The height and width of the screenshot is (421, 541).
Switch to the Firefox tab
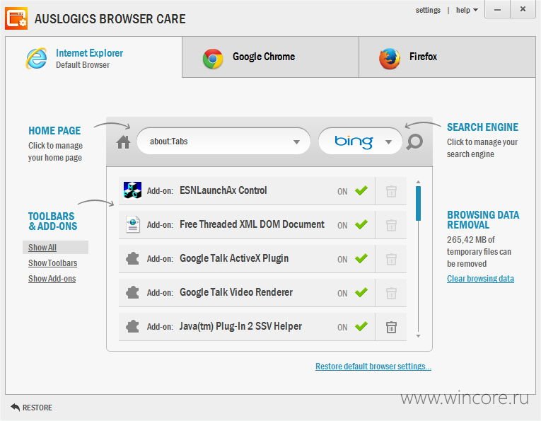[x=447, y=57]
